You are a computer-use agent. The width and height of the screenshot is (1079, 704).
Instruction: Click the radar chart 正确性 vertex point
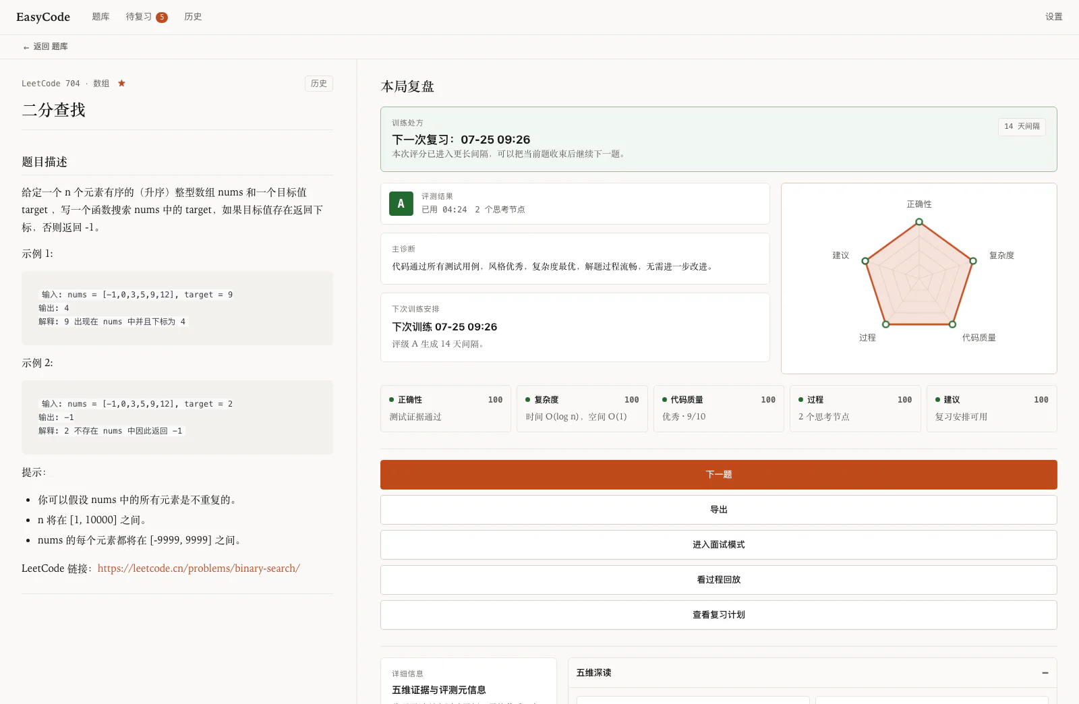click(919, 222)
